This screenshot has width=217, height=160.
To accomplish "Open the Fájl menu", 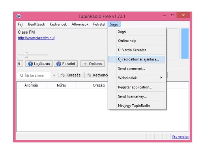I will (x=21, y=24).
